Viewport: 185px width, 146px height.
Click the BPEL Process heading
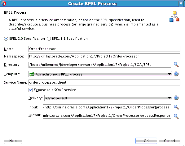(15, 12)
